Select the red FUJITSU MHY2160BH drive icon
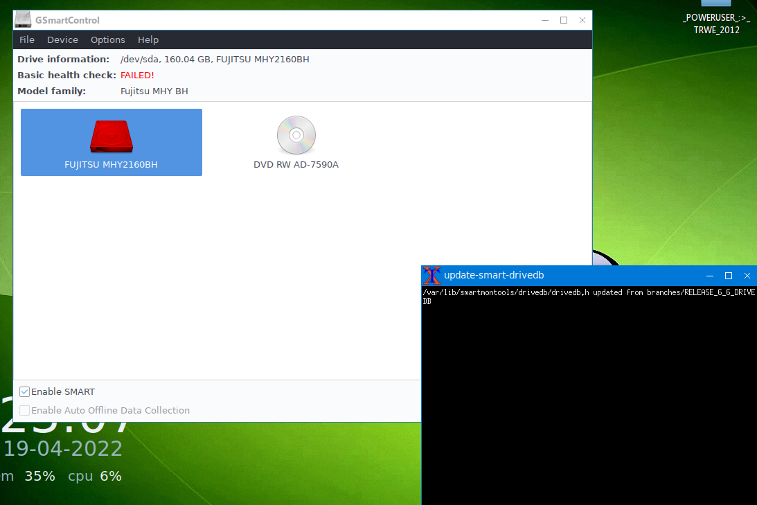This screenshot has width=757, height=505. tap(112, 136)
